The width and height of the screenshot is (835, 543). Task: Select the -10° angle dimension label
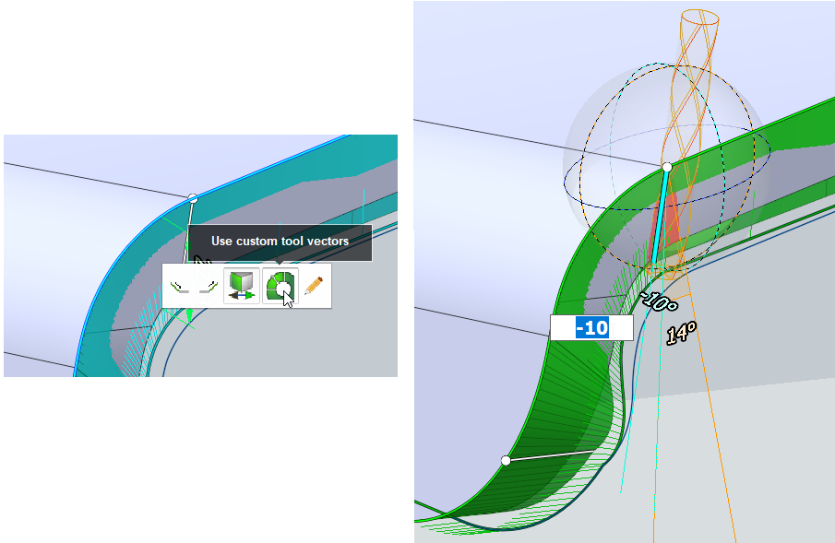660,300
